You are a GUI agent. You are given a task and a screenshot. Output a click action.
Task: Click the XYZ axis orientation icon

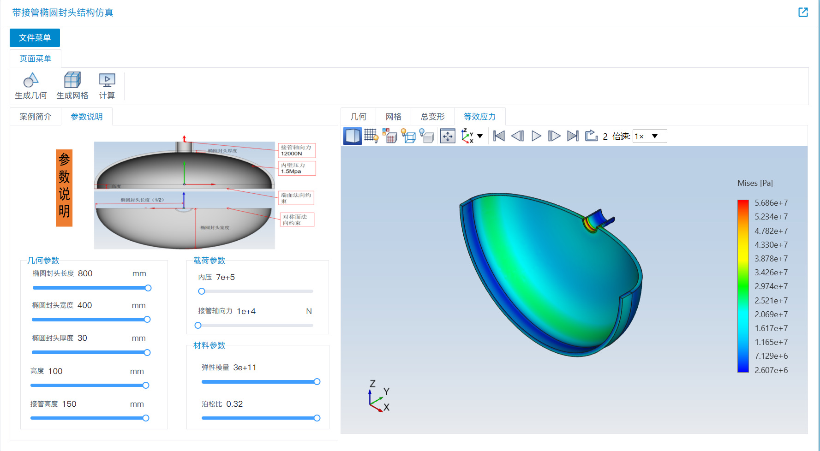(467, 136)
